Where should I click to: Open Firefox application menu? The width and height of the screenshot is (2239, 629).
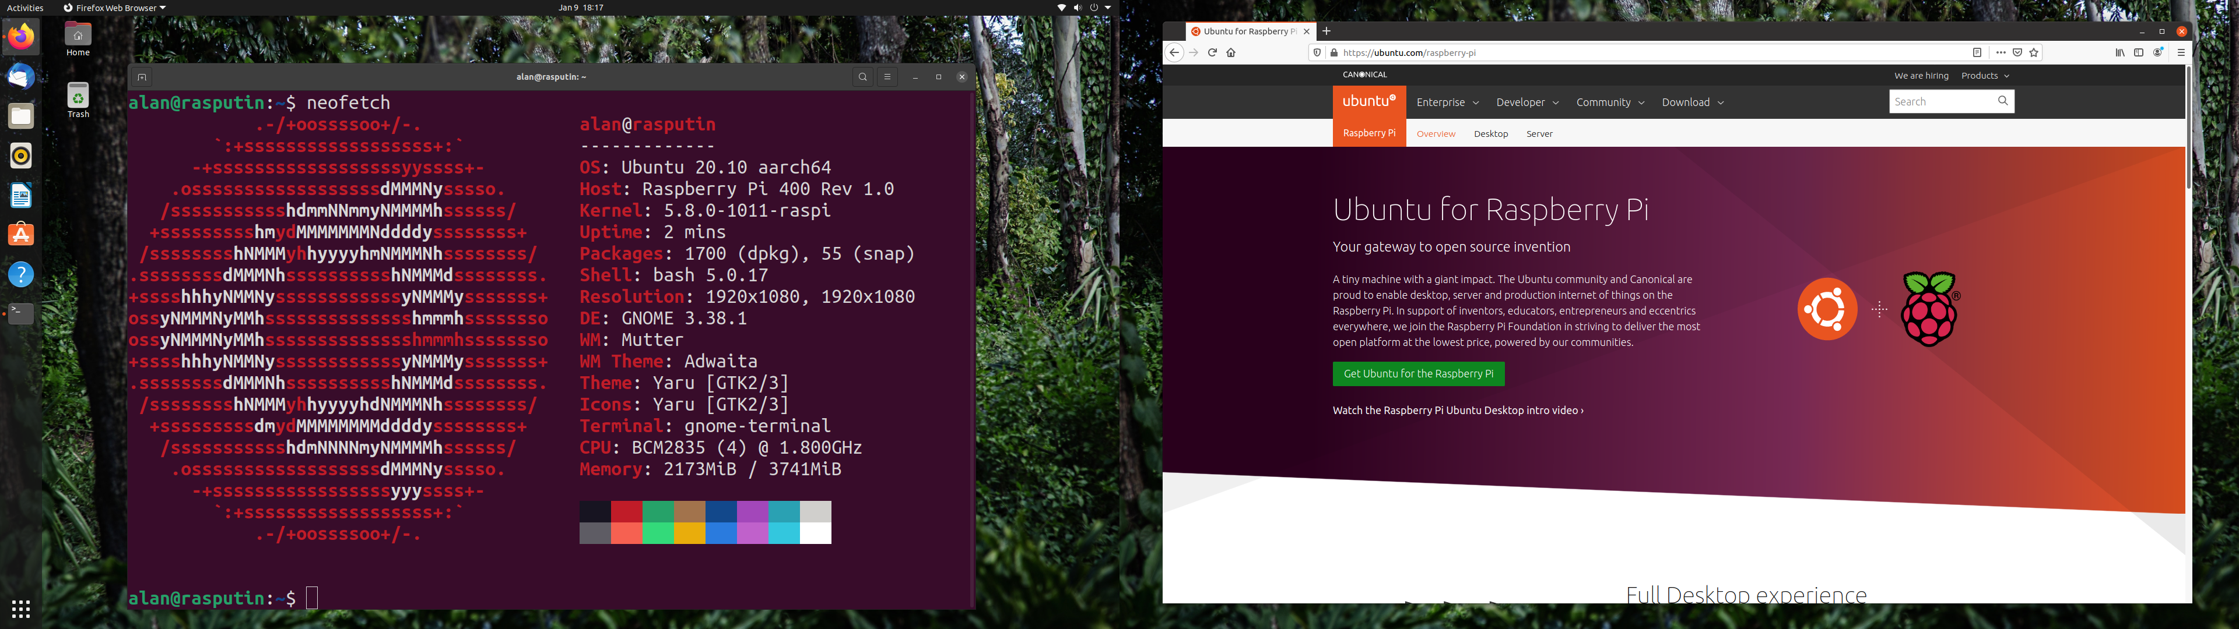coord(2181,53)
